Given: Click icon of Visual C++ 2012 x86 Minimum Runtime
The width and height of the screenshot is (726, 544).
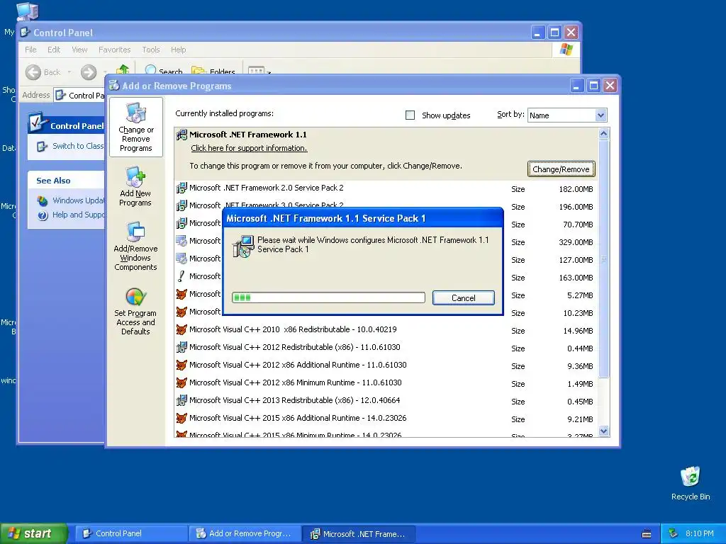Looking at the screenshot, I should click(182, 382).
